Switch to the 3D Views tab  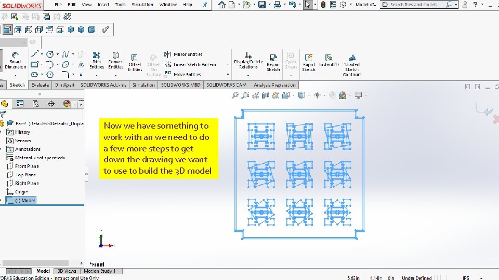point(67,271)
